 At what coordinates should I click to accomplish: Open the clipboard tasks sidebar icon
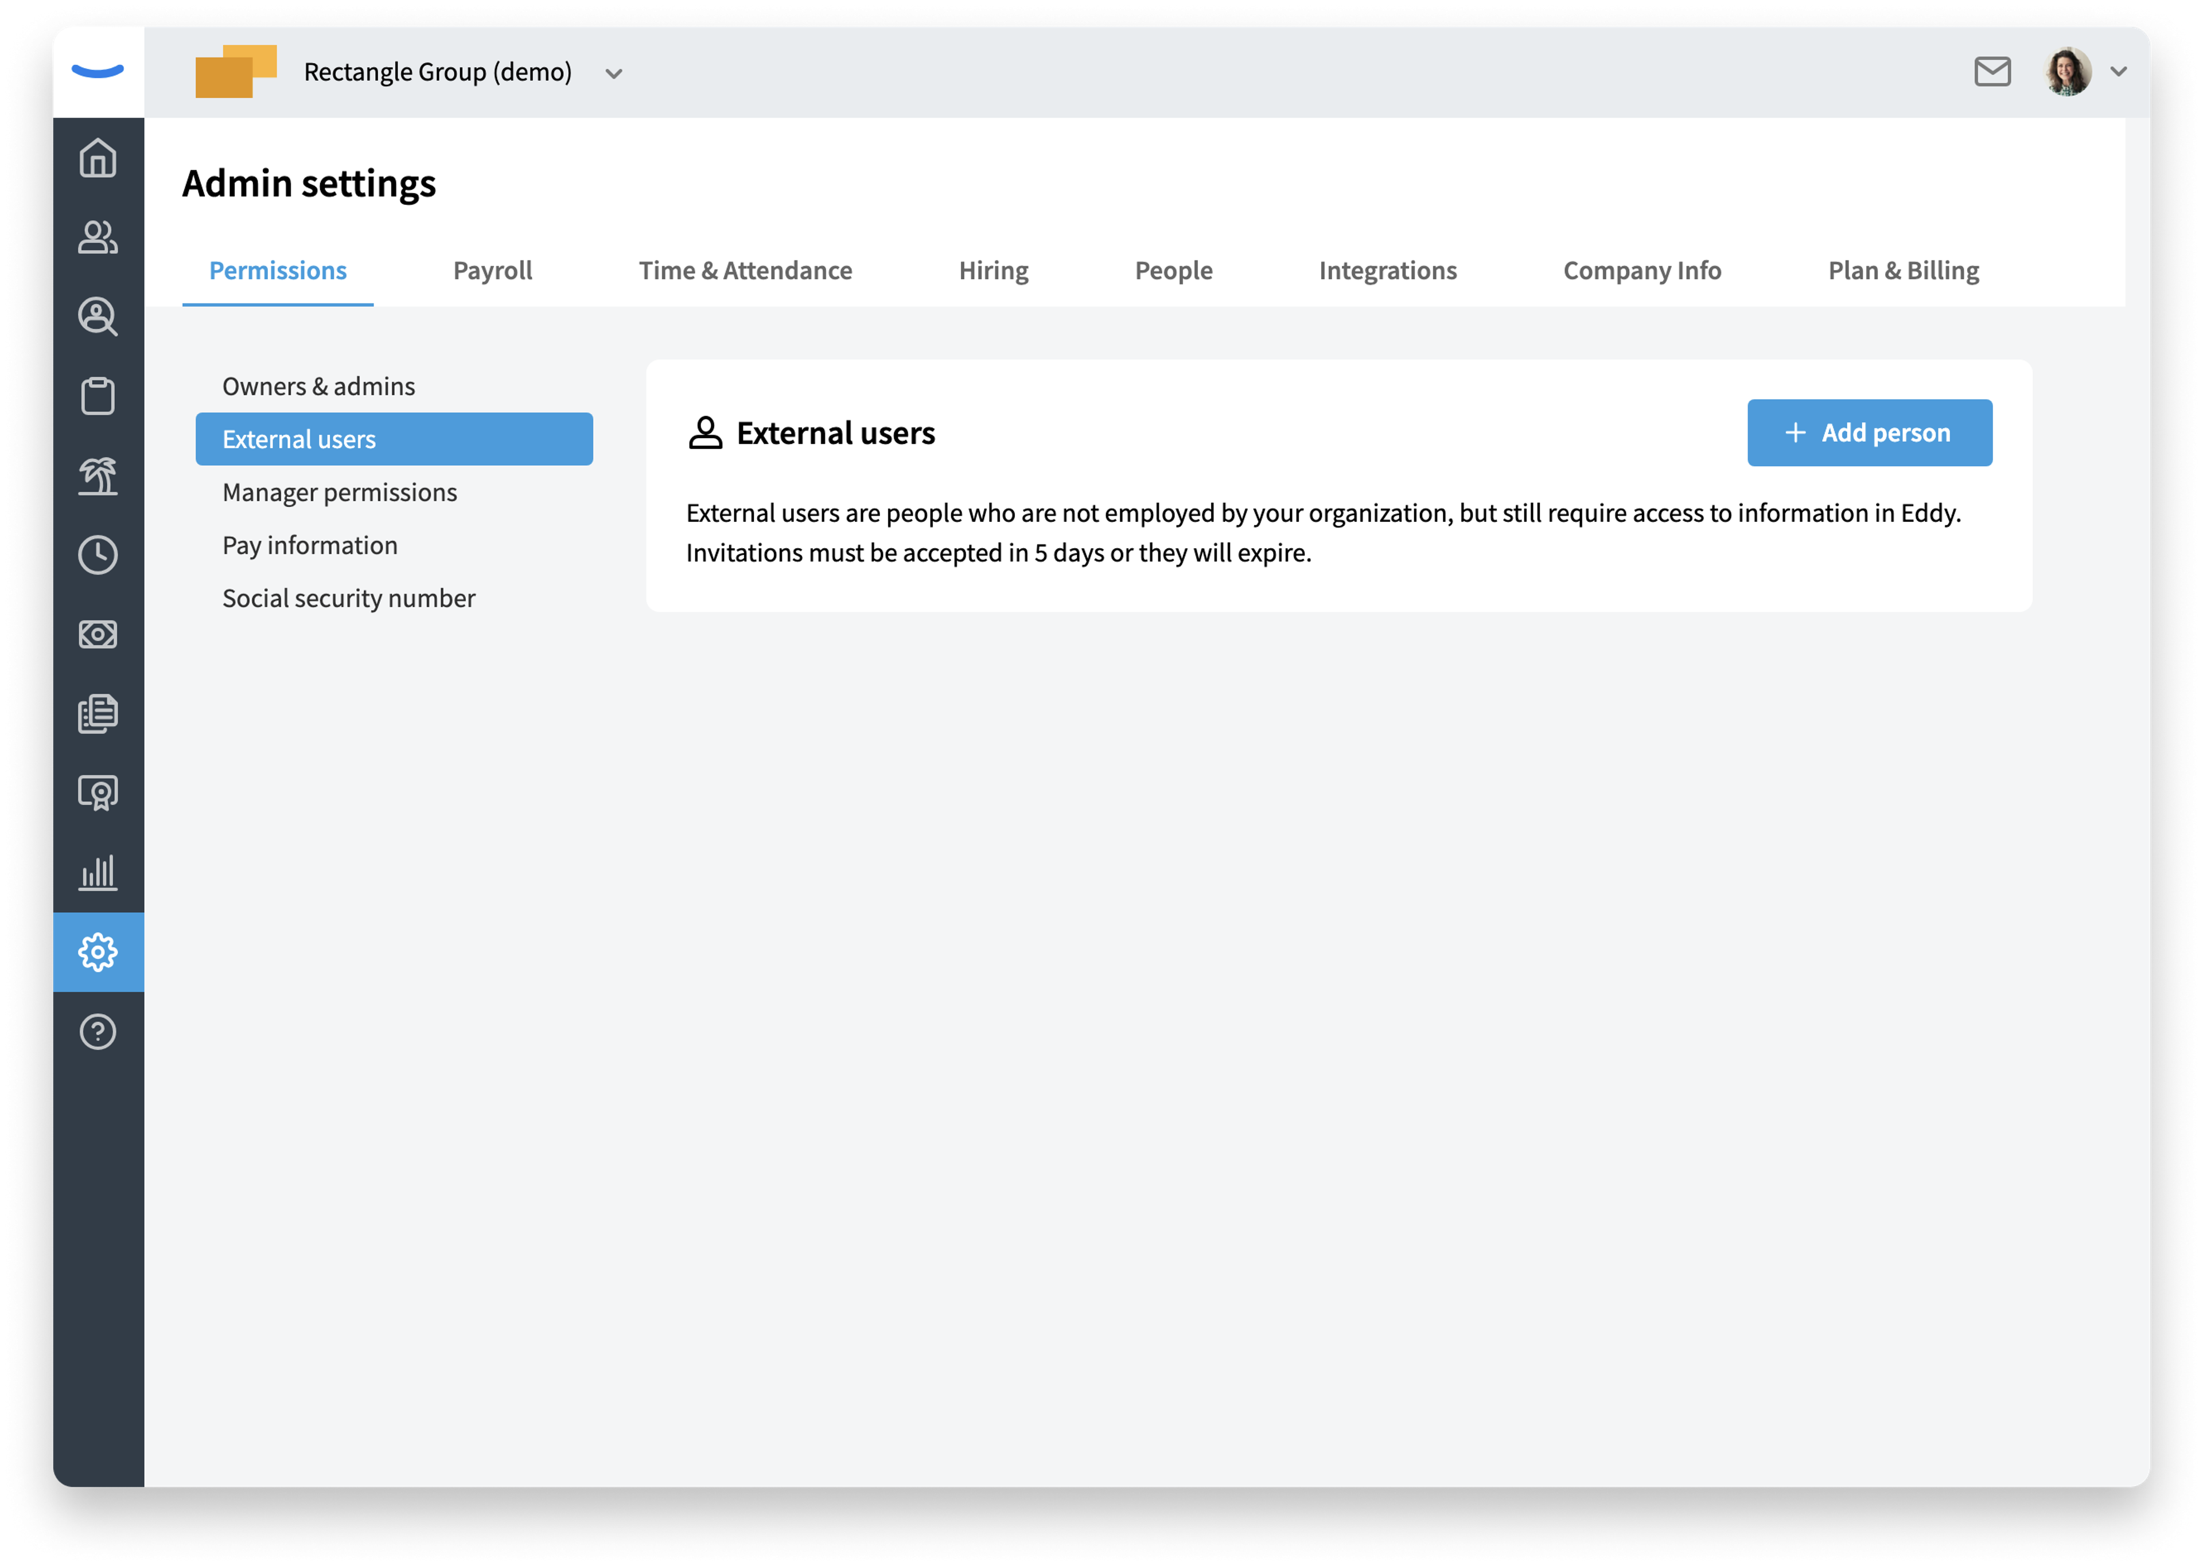[98, 395]
